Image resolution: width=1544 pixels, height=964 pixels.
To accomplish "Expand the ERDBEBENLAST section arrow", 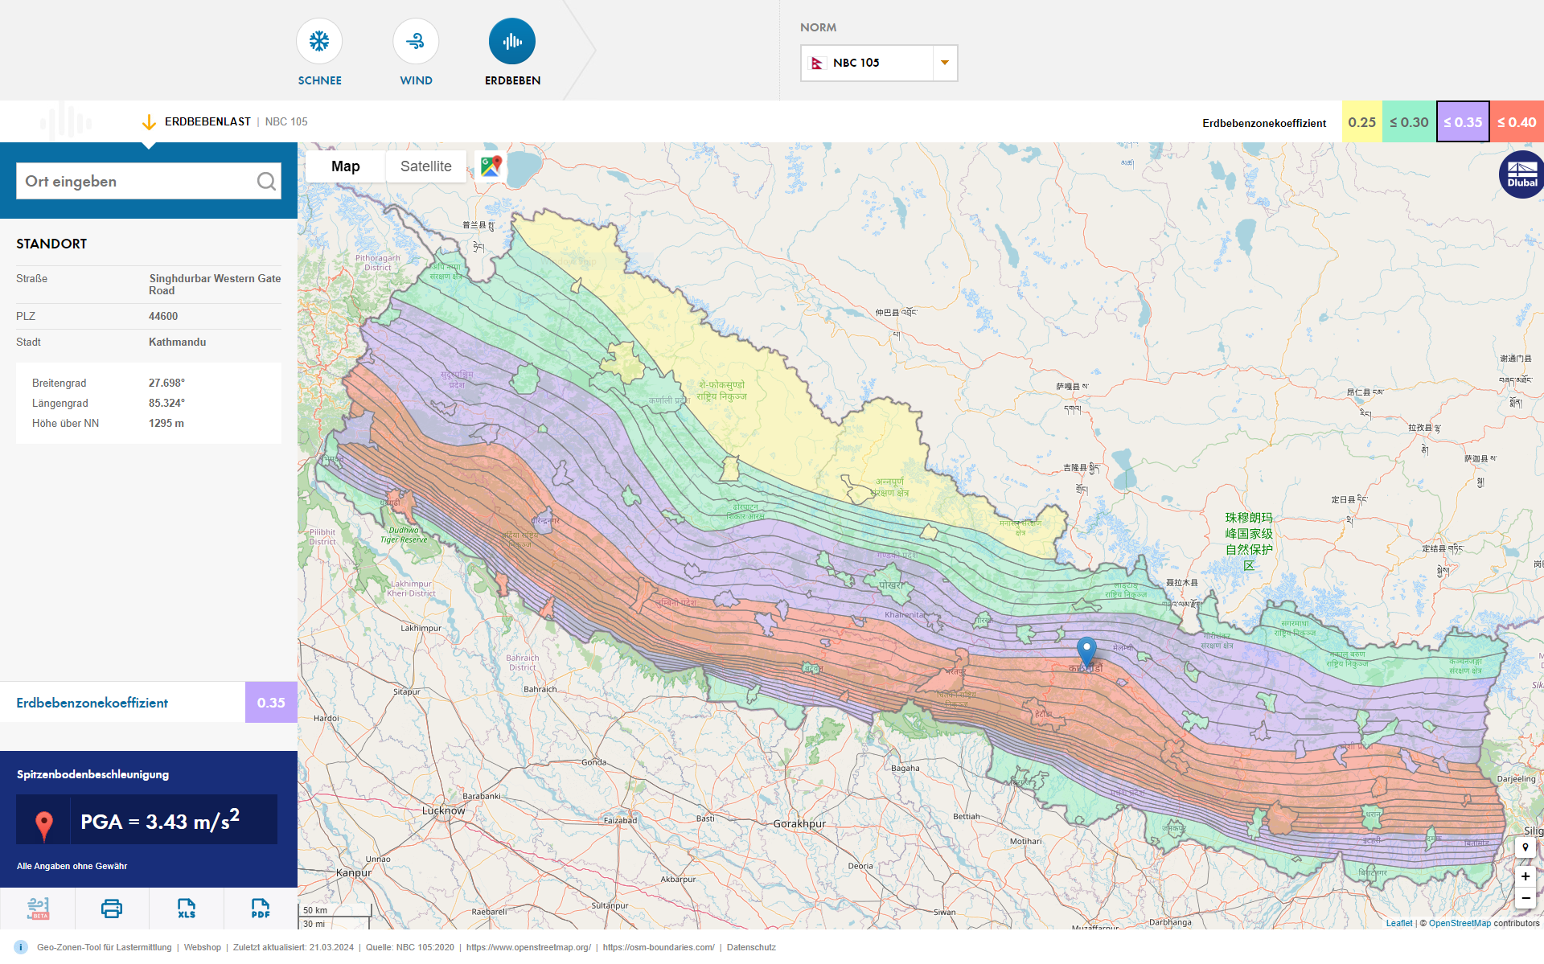I will coord(150,122).
